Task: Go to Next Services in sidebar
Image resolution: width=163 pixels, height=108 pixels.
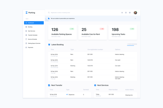Action: click(34, 31)
